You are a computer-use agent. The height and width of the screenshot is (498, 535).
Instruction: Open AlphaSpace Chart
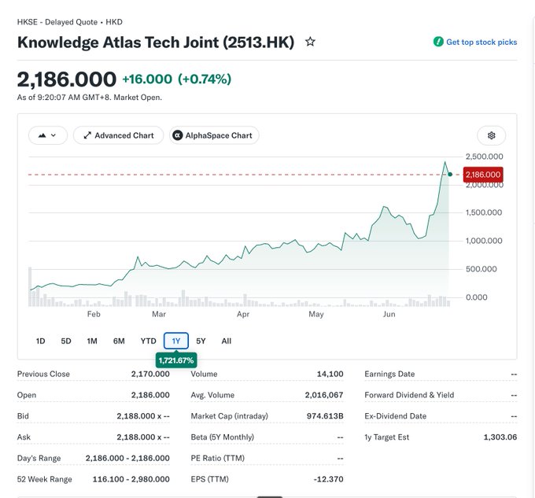pyautogui.click(x=214, y=135)
